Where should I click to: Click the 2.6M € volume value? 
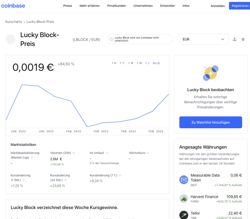[56, 159]
